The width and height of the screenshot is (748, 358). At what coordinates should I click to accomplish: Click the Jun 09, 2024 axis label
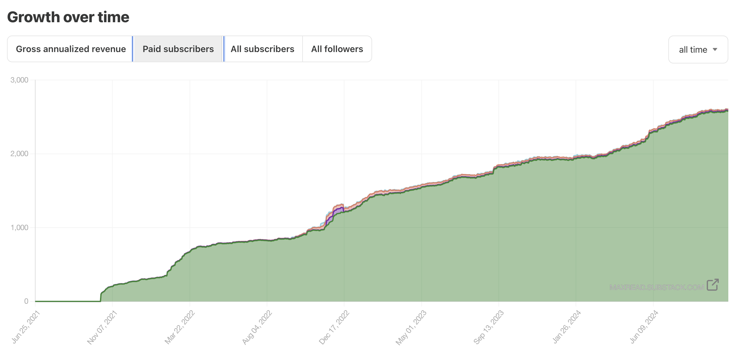pos(644,327)
